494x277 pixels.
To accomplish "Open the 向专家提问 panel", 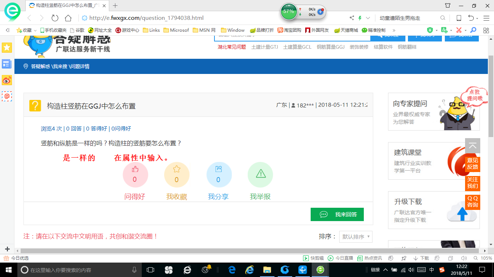I will pos(434,111).
